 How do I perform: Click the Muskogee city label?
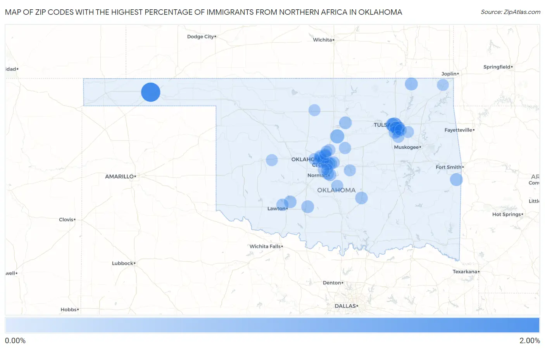(x=406, y=147)
